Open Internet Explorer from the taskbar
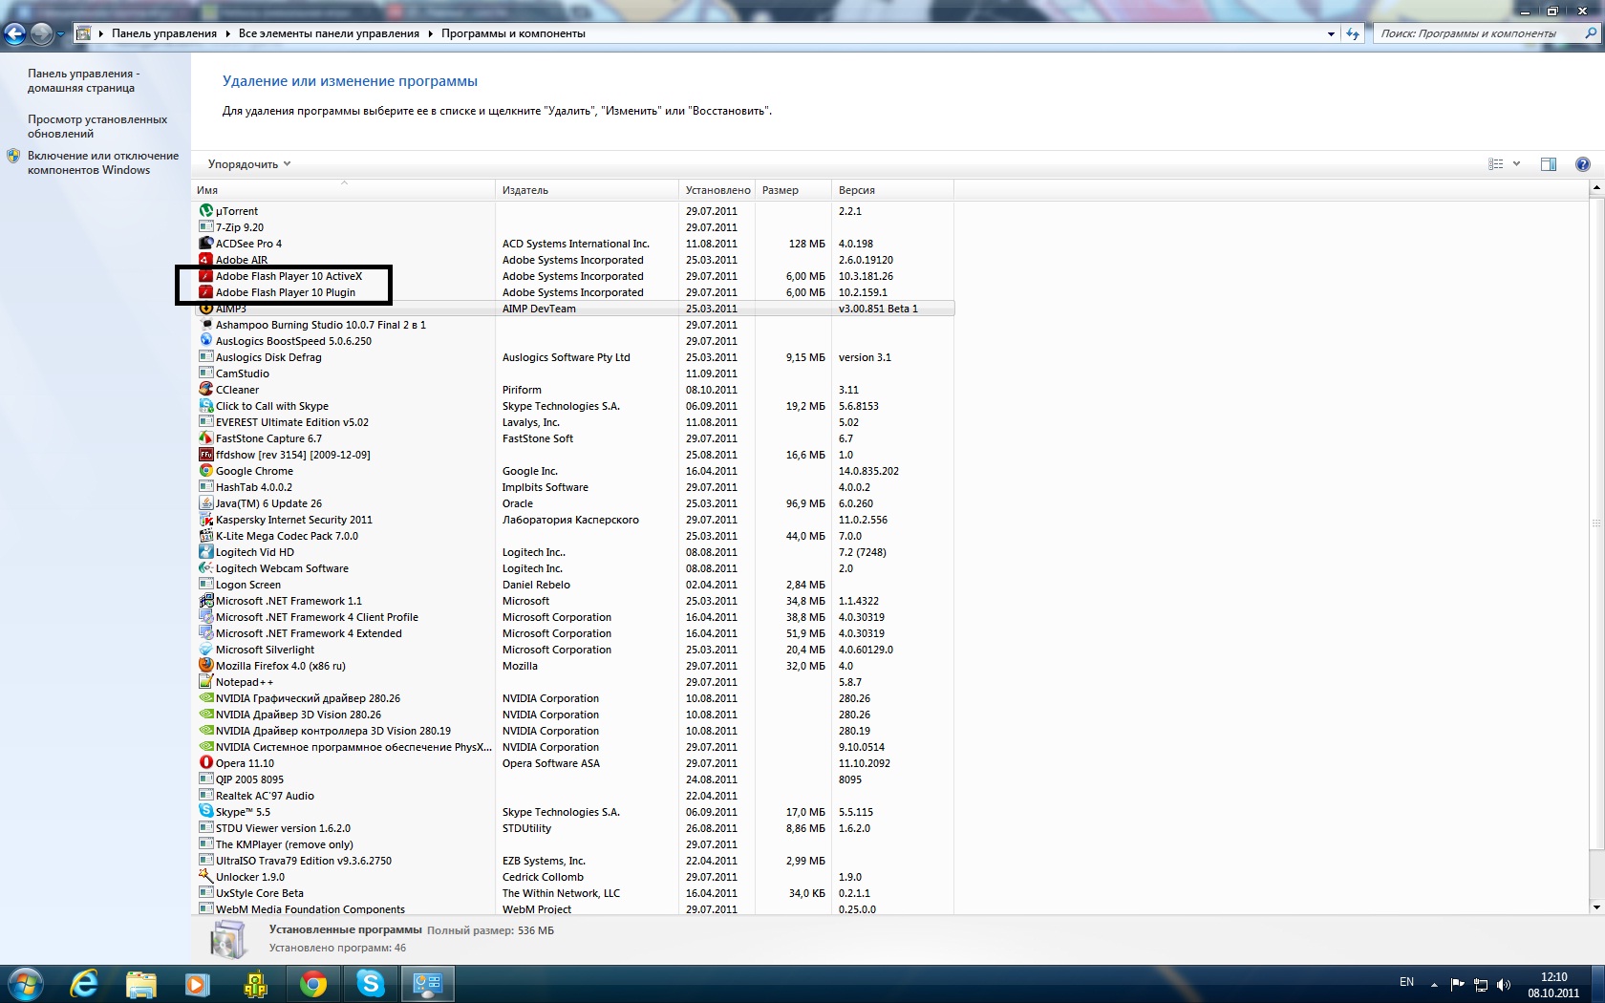 point(84,983)
